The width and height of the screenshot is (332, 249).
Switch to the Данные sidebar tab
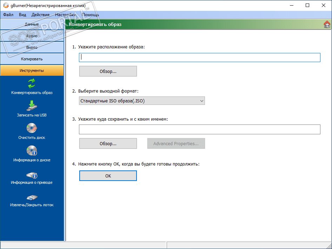pyautogui.click(x=32, y=24)
